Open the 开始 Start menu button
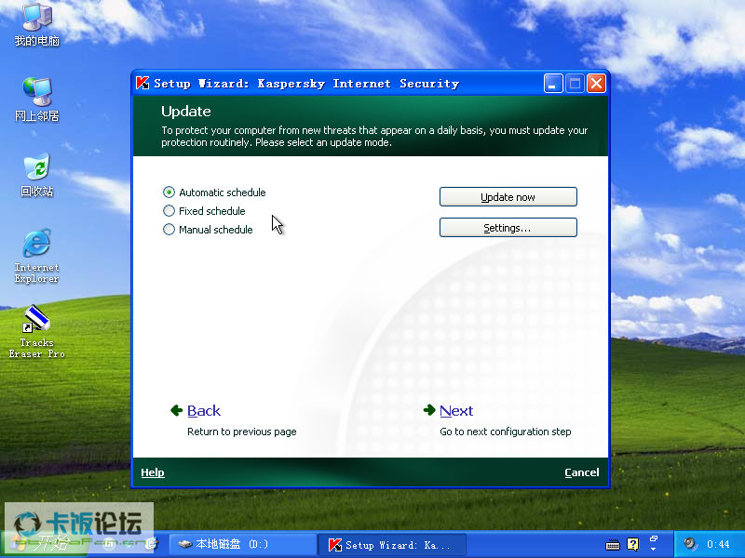This screenshot has height=558, width=745. (43, 544)
